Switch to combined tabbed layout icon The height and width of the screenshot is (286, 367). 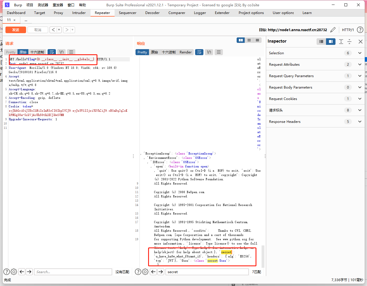(257, 40)
